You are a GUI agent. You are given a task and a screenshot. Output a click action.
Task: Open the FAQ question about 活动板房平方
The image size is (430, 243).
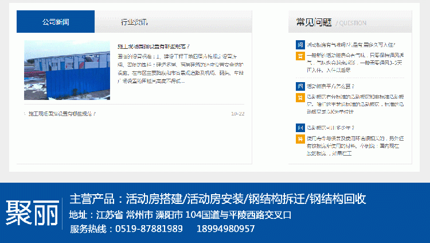click(x=330, y=86)
